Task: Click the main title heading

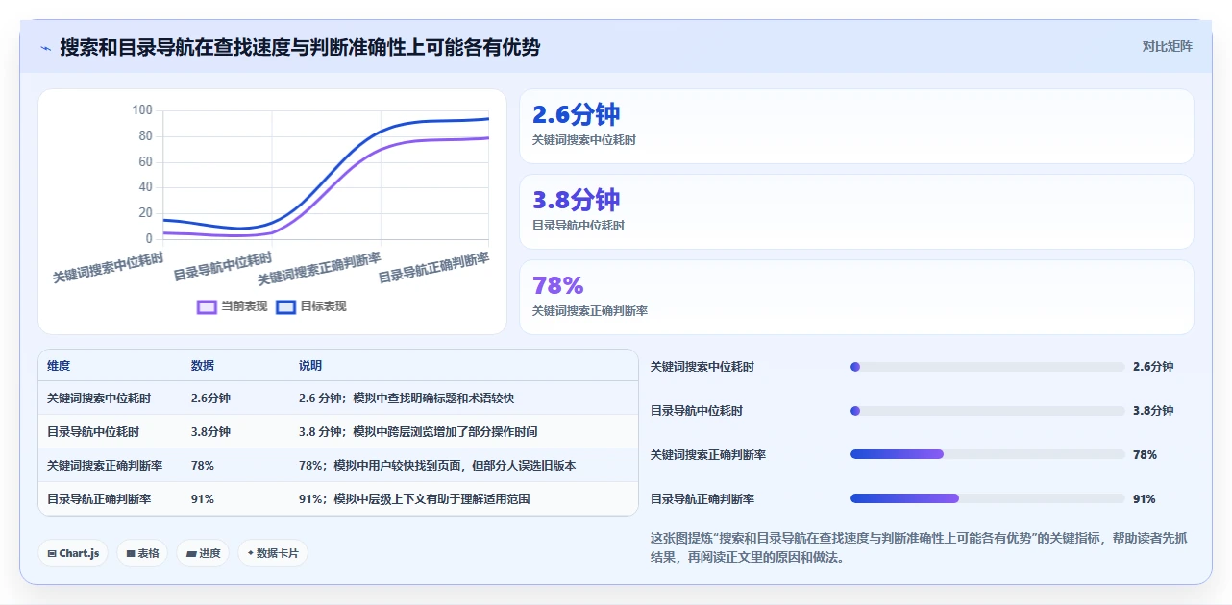Action: point(300,47)
